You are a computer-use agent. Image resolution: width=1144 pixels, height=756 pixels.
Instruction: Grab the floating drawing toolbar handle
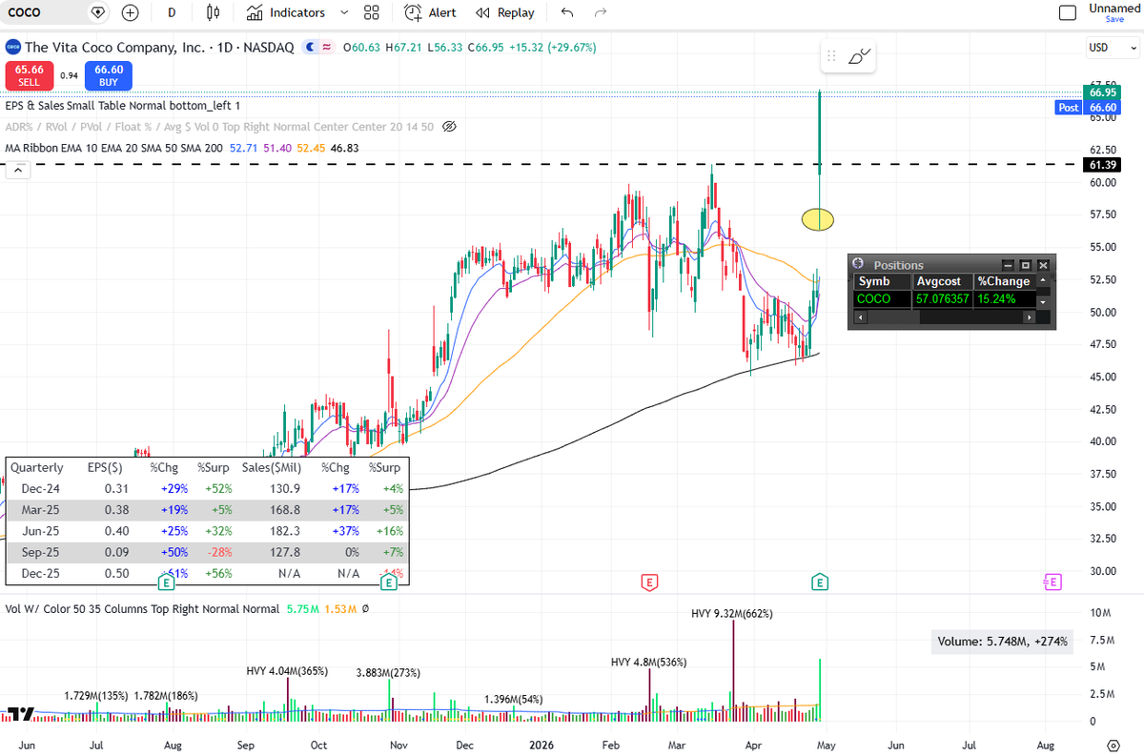(832, 57)
